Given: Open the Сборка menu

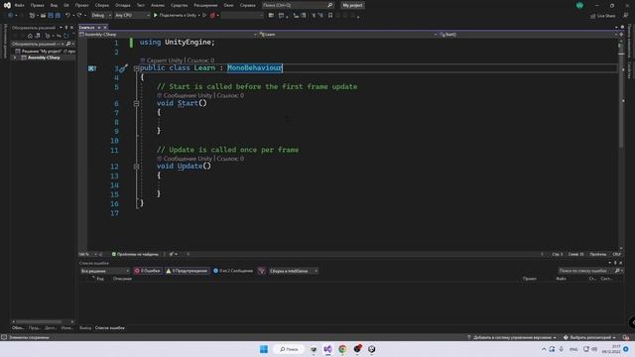Looking at the screenshot, I should click(x=101, y=5).
